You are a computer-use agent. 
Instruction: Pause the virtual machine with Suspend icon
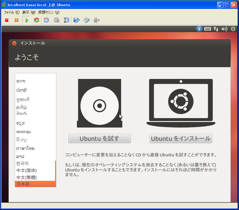17,20
